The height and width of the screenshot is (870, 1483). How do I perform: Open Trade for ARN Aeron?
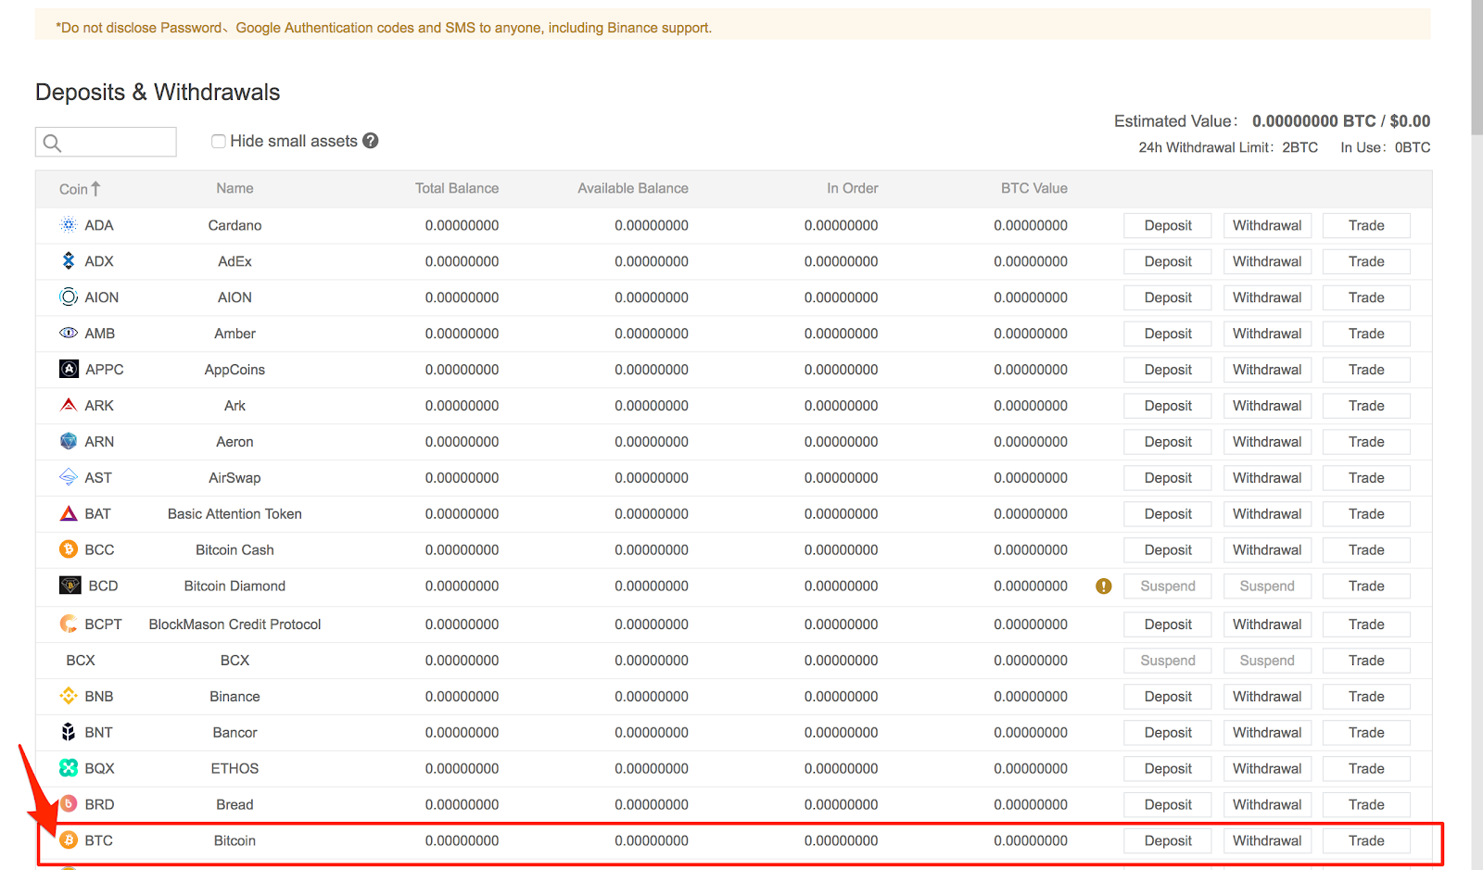click(1366, 443)
